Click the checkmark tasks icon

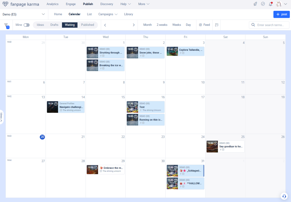click(263, 4)
